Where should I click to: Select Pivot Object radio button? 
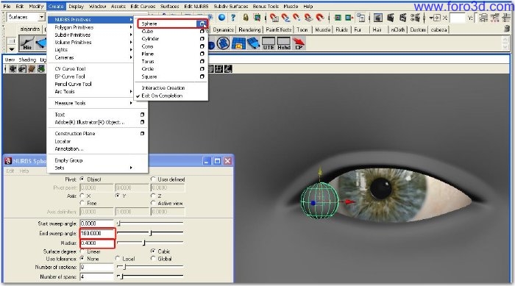click(x=82, y=179)
